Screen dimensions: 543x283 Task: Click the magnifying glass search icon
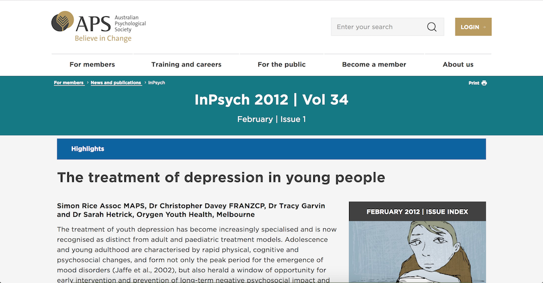[x=432, y=27]
